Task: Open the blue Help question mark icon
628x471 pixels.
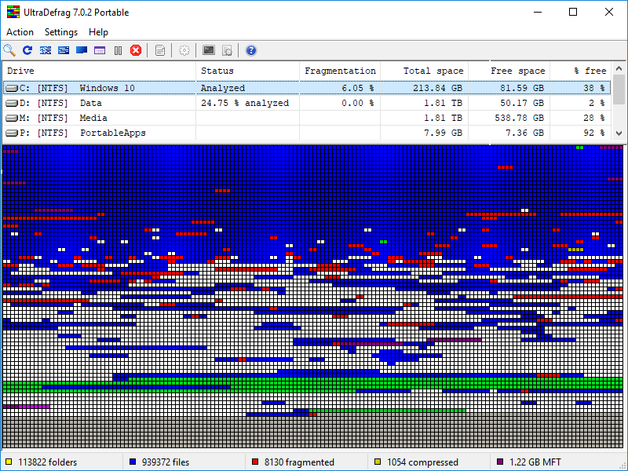Action: pos(251,50)
